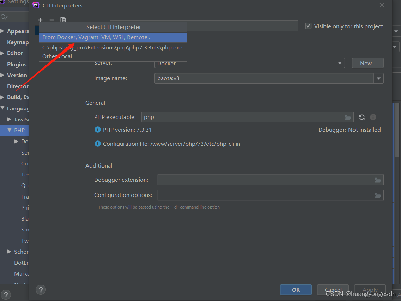
Task: Click the remove interpreter minus icon
Action: tap(51, 20)
